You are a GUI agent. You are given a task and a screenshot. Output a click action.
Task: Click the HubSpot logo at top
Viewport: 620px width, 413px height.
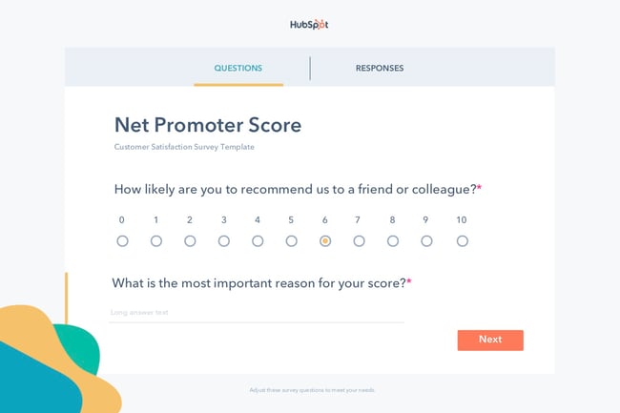(310, 25)
